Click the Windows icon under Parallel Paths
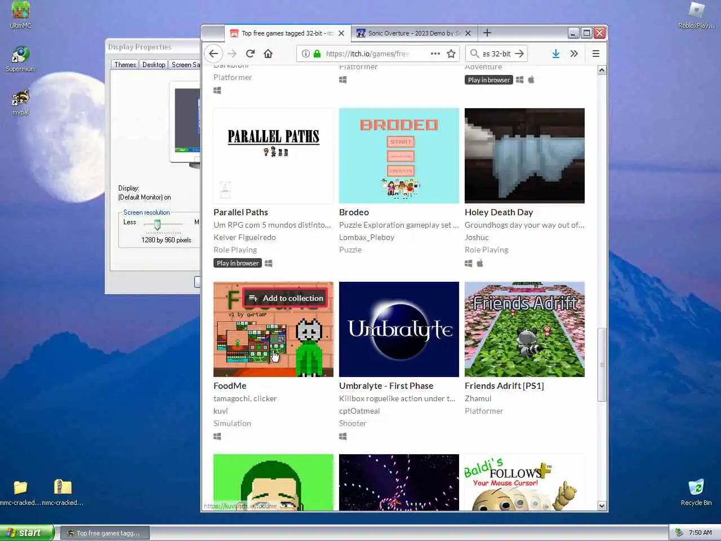Image resolution: width=721 pixels, height=541 pixels. (x=269, y=263)
